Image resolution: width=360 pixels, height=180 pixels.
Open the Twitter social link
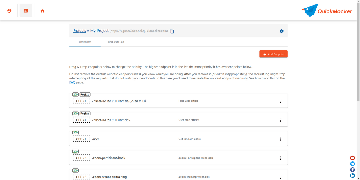click(x=352, y=164)
